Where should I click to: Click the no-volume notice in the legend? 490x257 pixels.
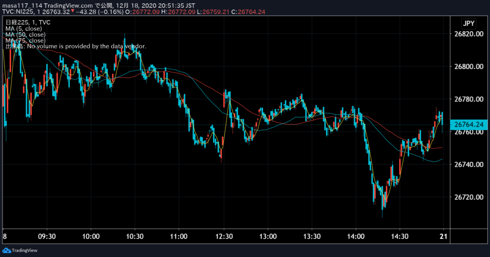pyautogui.click(x=76, y=46)
